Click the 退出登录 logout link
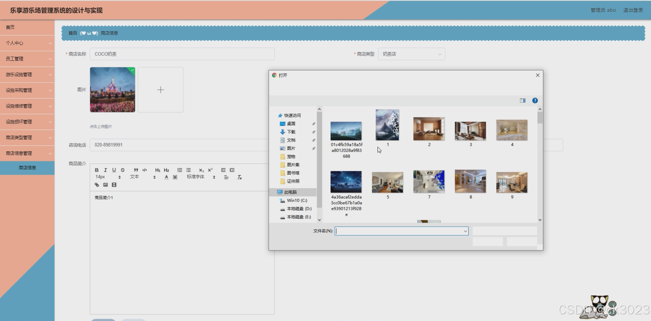Viewport: 651px width, 321px height. 633,10
